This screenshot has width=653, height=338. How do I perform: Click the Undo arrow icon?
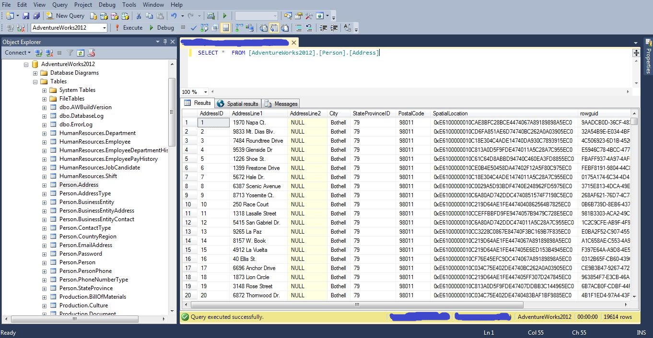point(174,16)
